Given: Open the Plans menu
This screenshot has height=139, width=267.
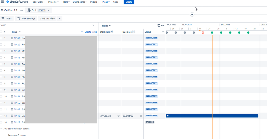Looking at the screenshot, I should (x=106, y=2).
